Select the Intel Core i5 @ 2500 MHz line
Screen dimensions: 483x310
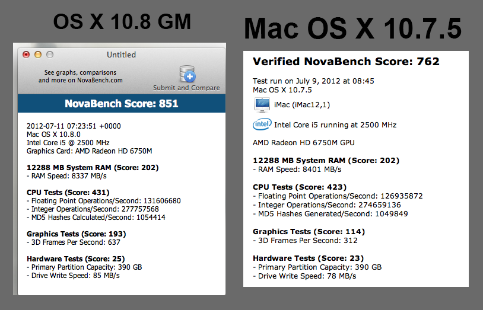tap(68, 143)
